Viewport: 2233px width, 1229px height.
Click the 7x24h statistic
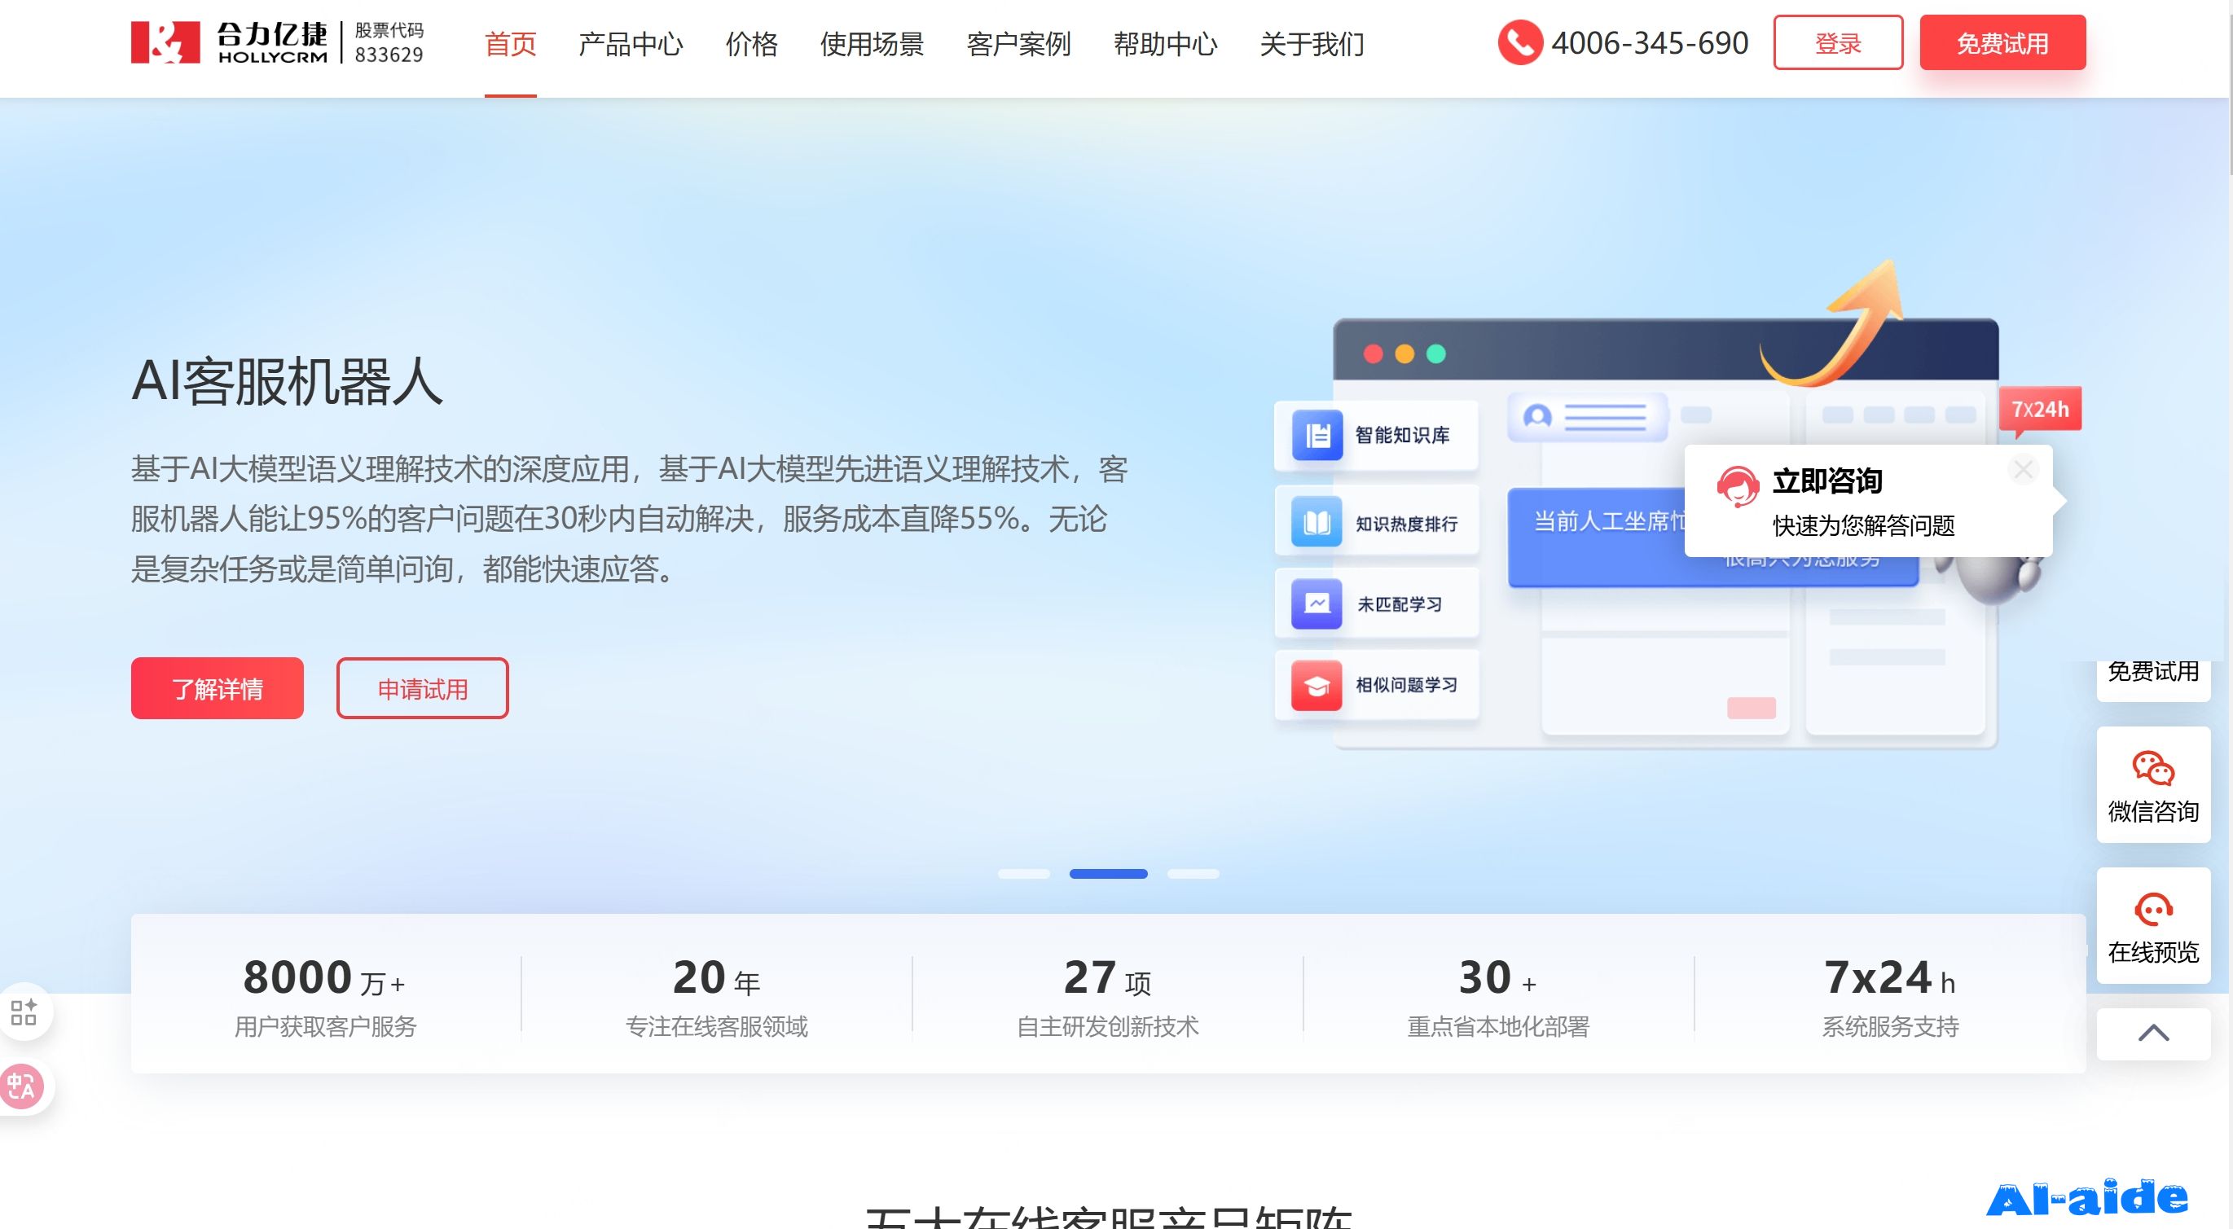[1889, 977]
